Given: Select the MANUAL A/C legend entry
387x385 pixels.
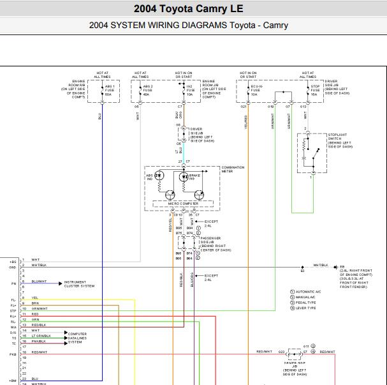Looking at the screenshot, I should click(x=303, y=298).
